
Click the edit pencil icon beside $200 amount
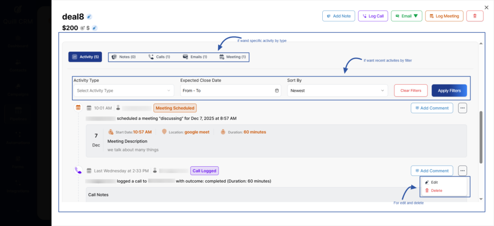click(x=95, y=28)
